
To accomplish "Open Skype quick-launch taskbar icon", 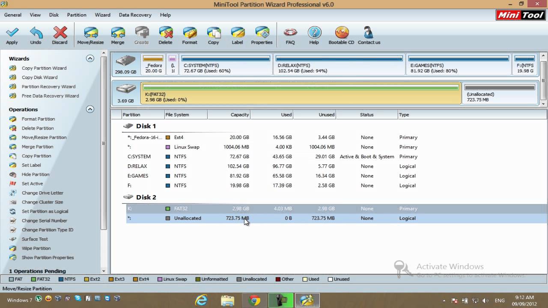I will click(x=77, y=299).
